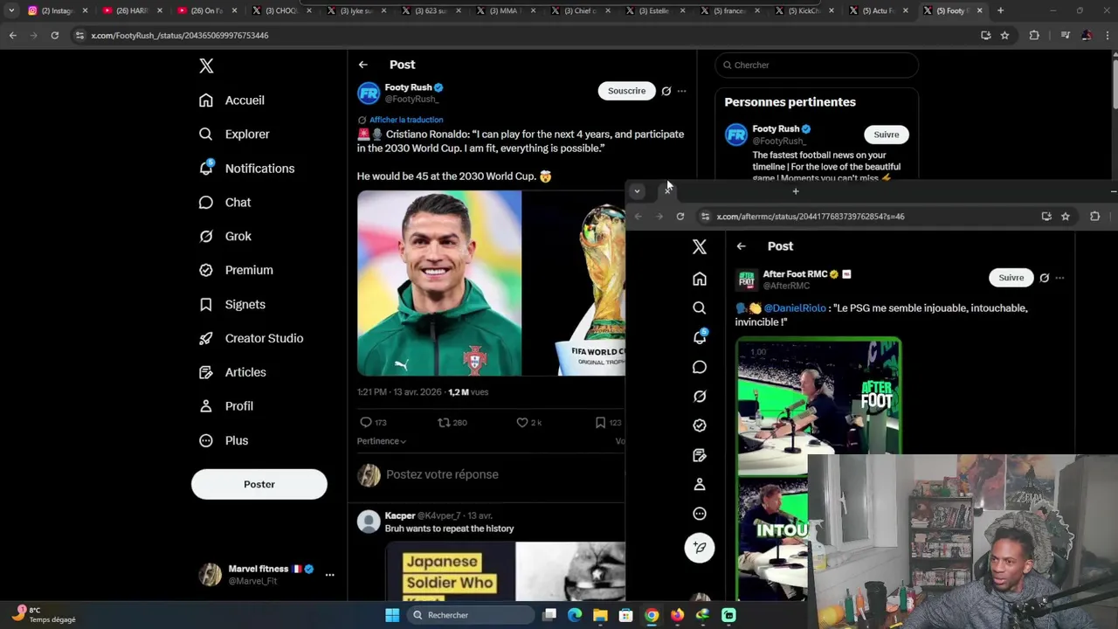
Task: Expand the Pertinence sort dropdown
Action: pyautogui.click(x=382, y=441)
